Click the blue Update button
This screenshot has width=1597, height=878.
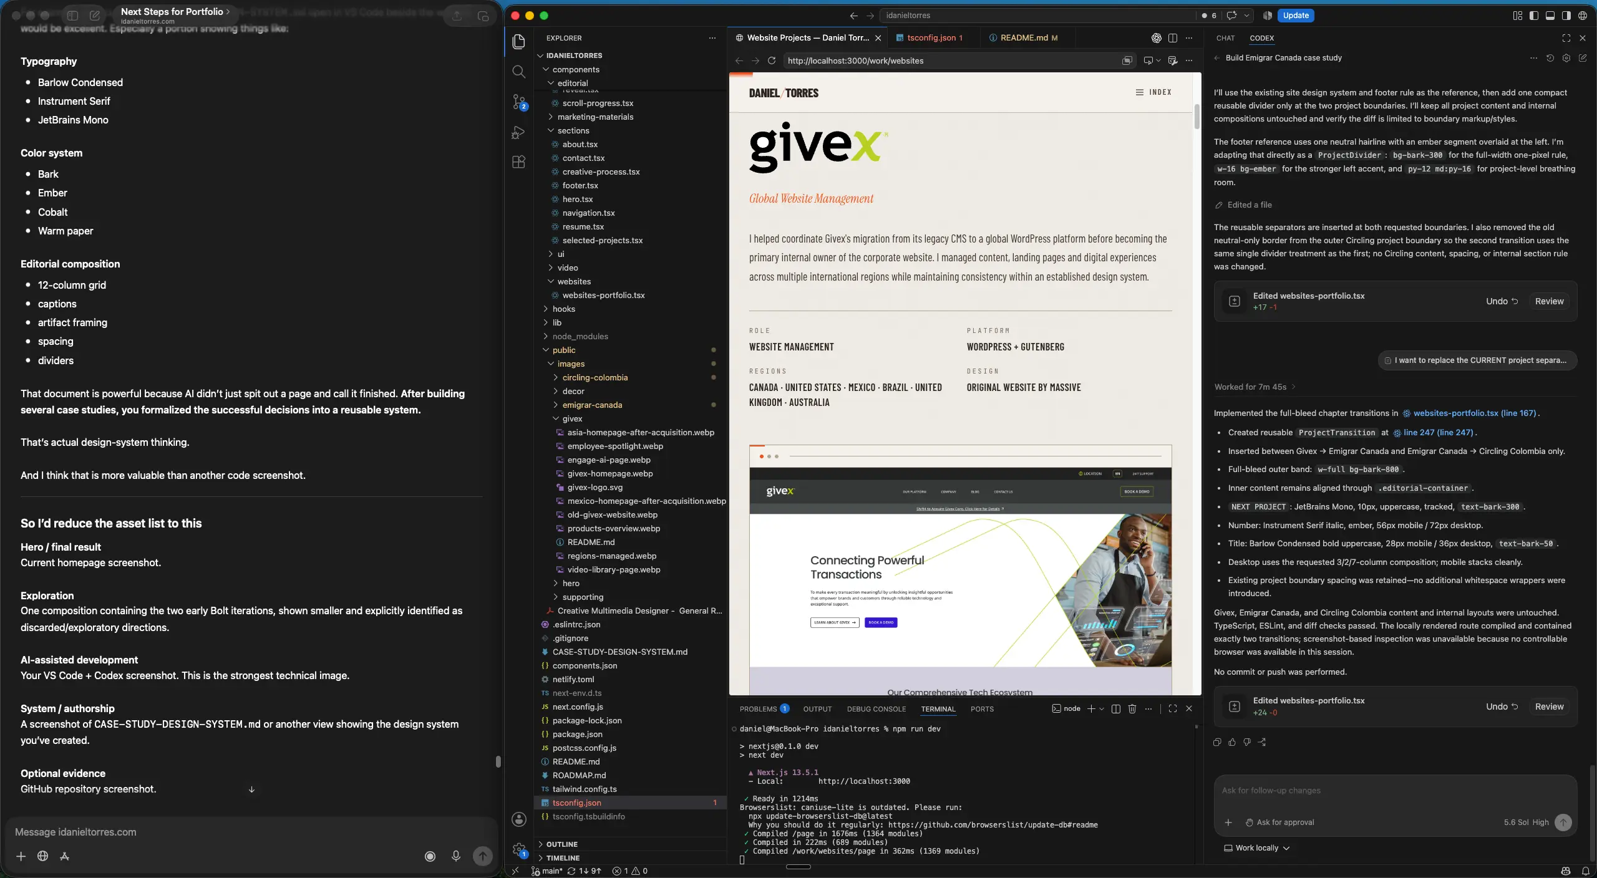(x=1296, y=16)
